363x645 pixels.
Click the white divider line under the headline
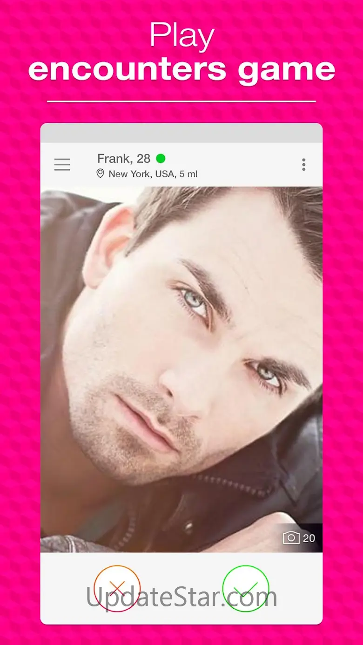181,101
